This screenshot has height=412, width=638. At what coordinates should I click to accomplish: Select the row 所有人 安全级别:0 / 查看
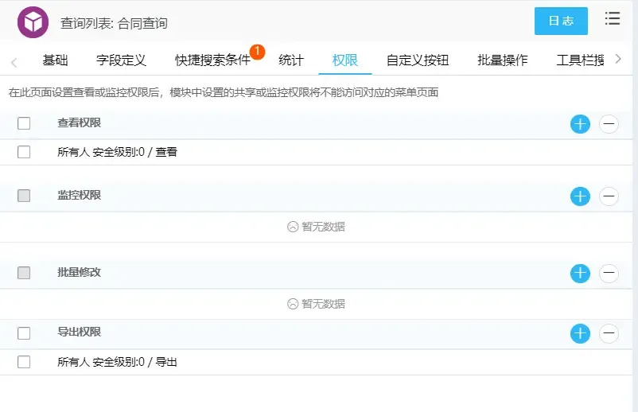click(x=316, y=152)
